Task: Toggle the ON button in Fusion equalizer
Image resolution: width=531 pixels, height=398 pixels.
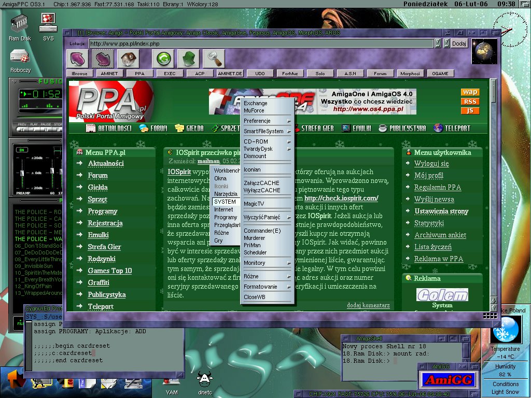Action: 22,150
